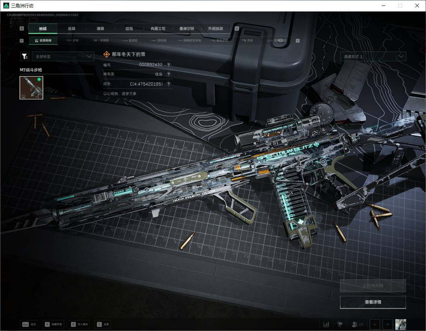The height and width of the screenshot is (331, 426).
Task: Go to the 典藏工坊 tab
Action: (x=158, y=28)
